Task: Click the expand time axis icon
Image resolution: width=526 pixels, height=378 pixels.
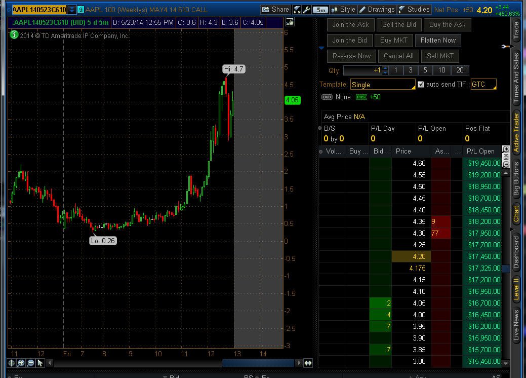Action: 308,363
